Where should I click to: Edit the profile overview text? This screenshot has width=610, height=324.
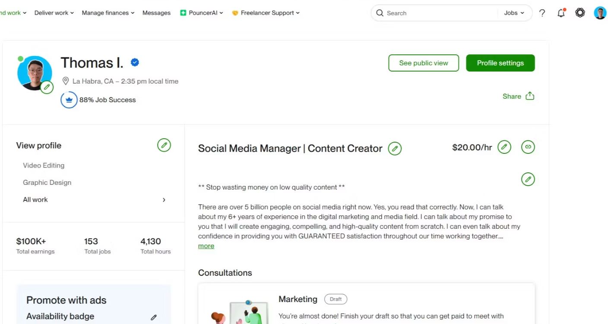pyautogui.click(x=528, y=179)
